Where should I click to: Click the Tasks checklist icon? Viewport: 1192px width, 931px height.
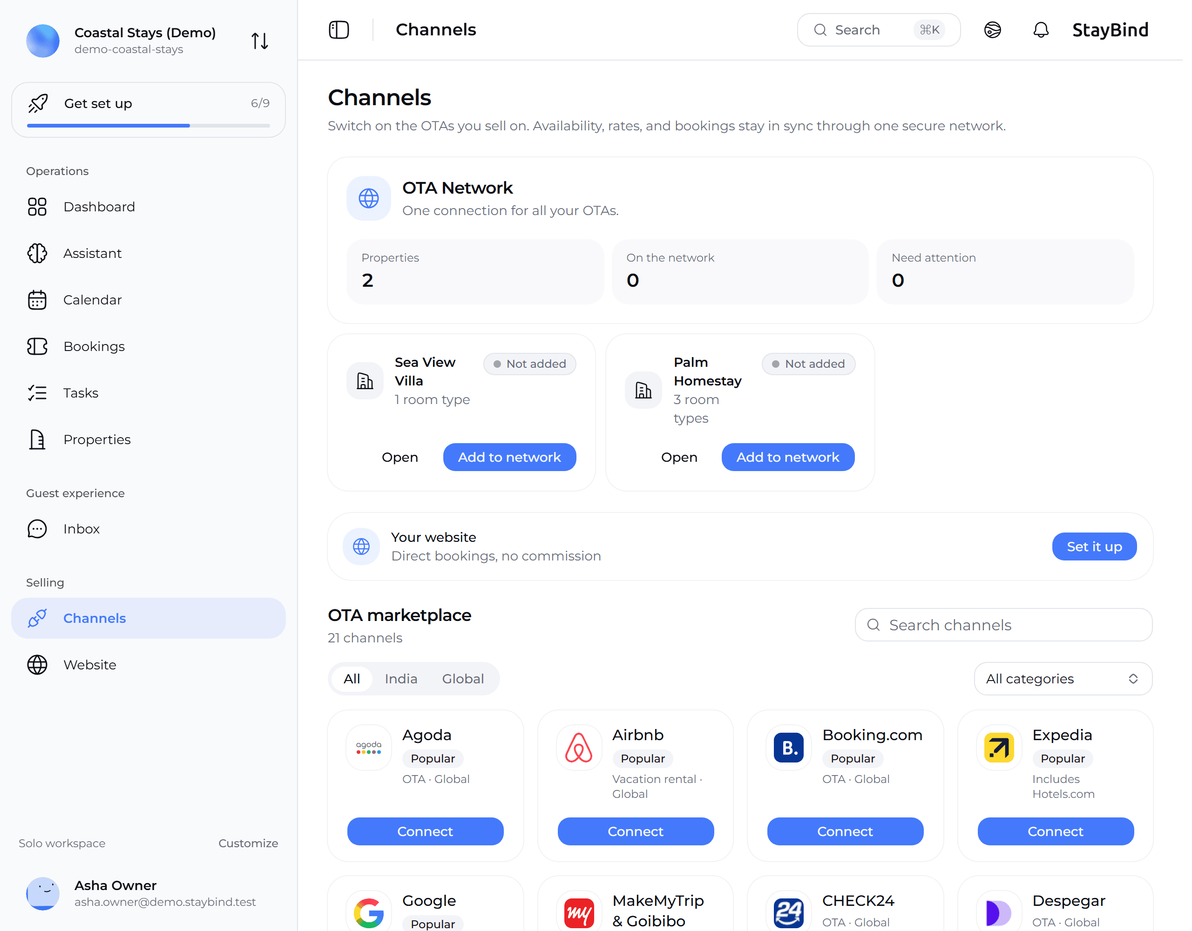point(37,392)
